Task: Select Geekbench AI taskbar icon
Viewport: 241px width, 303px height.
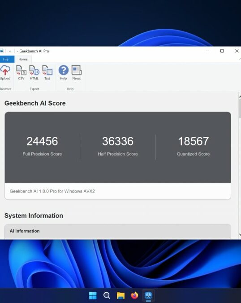Action: [148, 295]
